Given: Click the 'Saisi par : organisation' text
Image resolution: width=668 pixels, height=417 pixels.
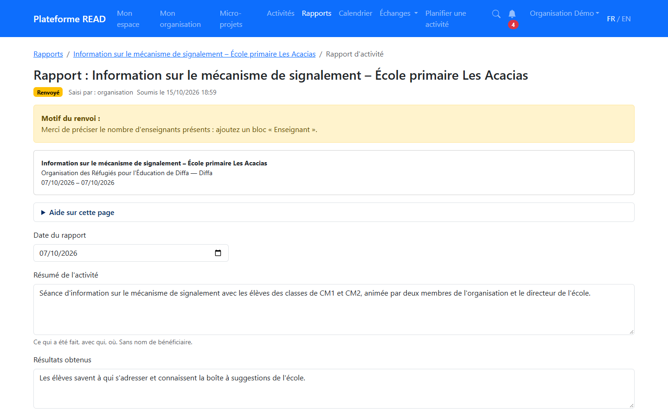Looking at the screenshot, I should pos(101,92).
